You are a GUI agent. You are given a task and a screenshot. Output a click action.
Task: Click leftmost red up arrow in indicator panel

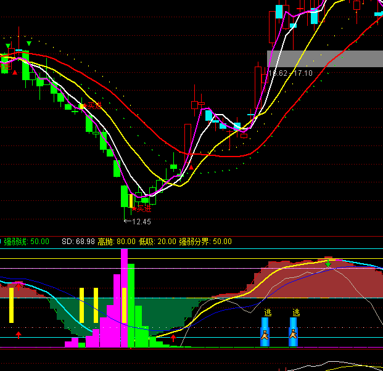19,335
